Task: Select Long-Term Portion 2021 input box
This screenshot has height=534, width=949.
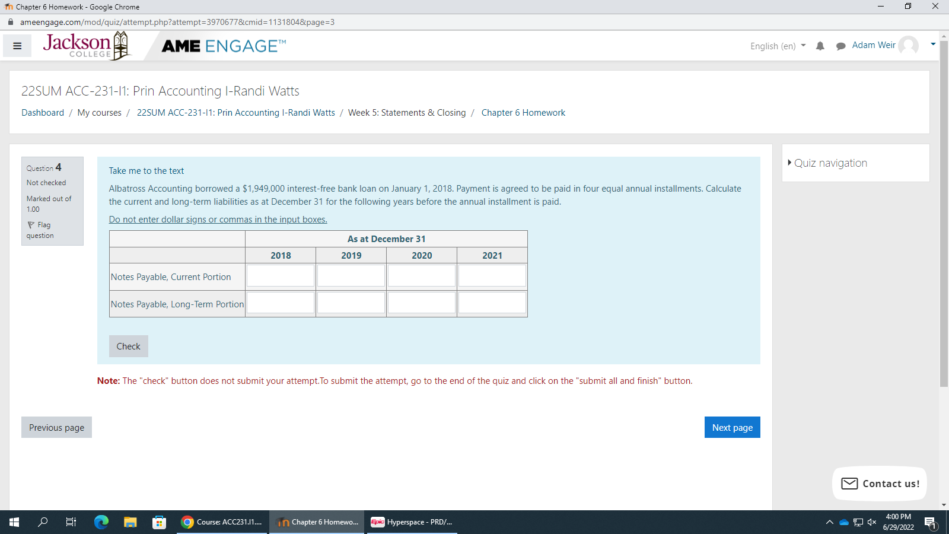Action: point(492,303)
